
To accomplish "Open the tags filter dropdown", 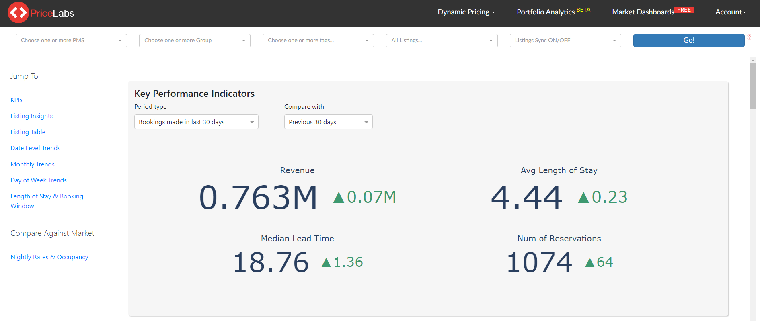I will pyautogui.click(x=318, y=41).
